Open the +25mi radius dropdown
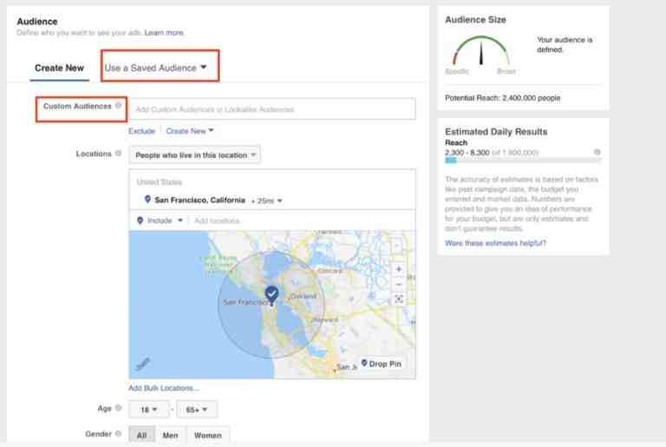666x447 pixels. tap(266, 200)
